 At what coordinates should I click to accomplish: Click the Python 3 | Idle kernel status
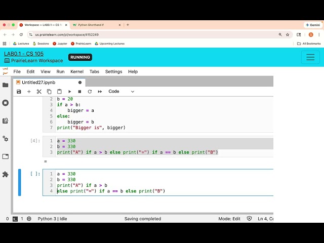click(x=52, y=219)
